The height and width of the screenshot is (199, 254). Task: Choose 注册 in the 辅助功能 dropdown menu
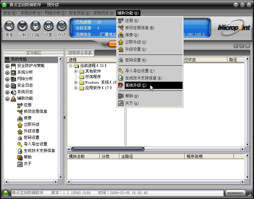tap(150, 21)
